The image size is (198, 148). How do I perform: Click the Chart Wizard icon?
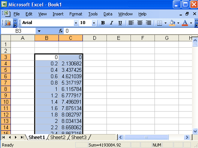(x=8, y=23)
